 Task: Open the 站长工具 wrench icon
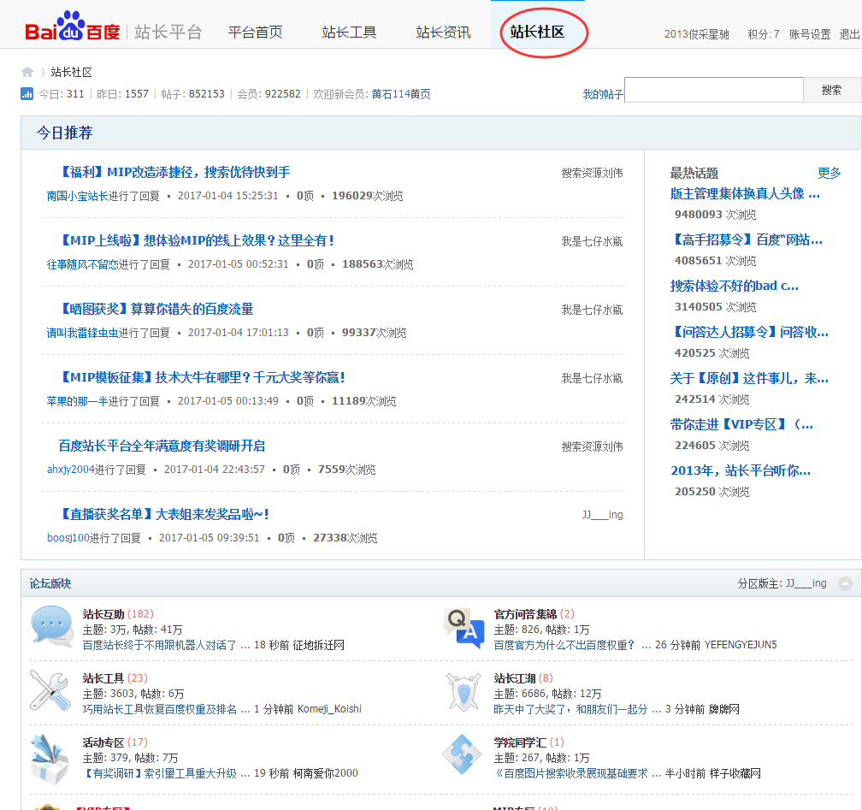(x=50, y=690)
